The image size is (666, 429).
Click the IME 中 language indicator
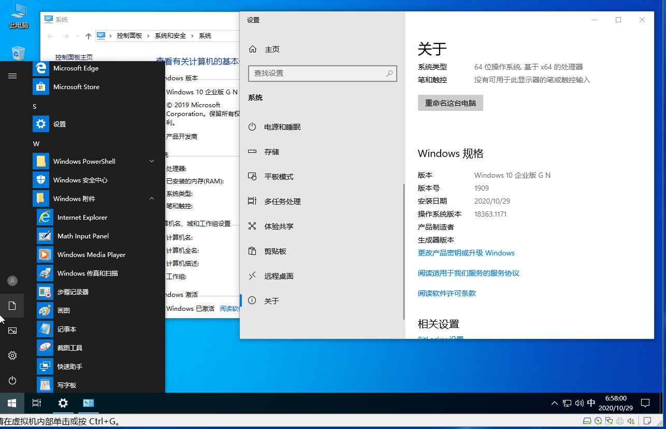coord(591,403)
